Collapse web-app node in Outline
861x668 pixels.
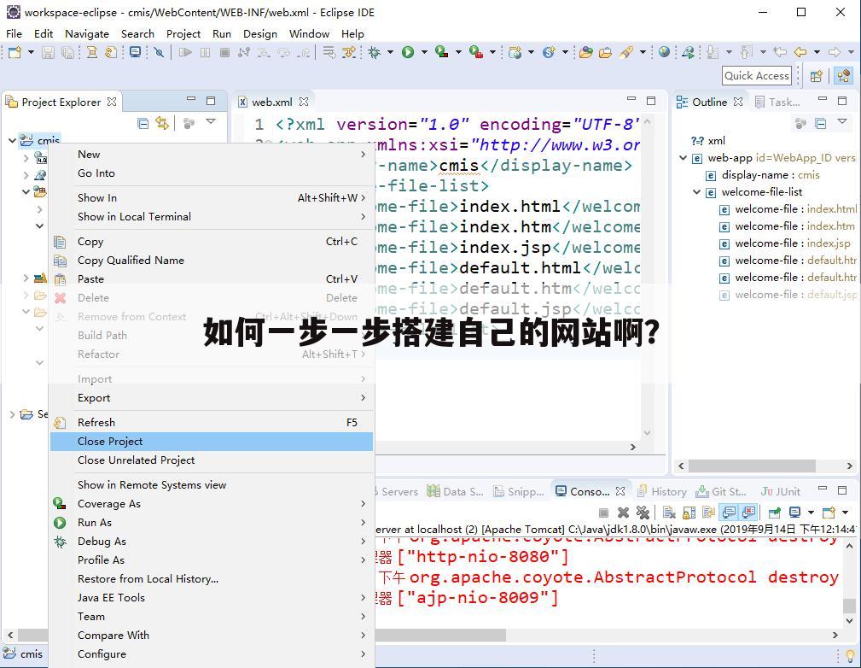(683, 158)
